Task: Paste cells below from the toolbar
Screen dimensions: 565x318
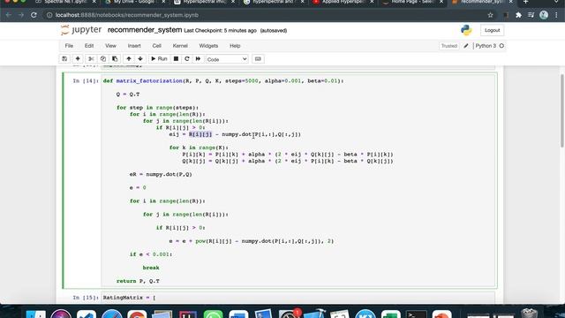Action: click(115, 59)
